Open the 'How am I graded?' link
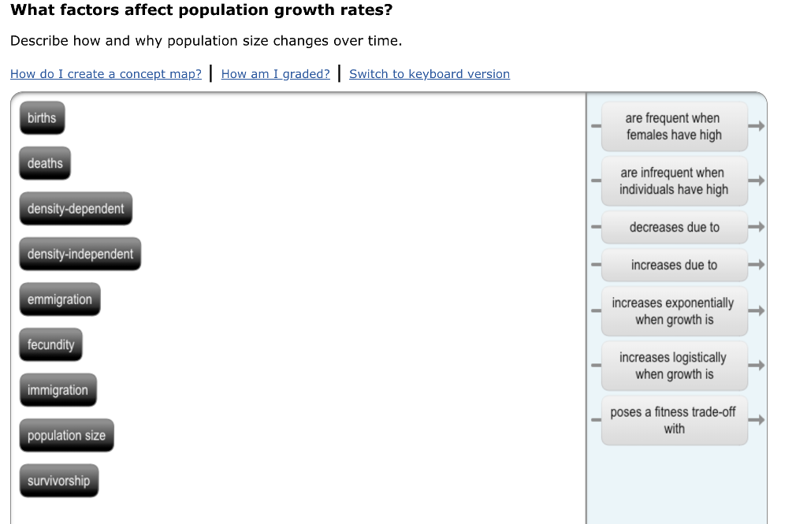The width and height of the screenshot is (807, 524). 275,73
